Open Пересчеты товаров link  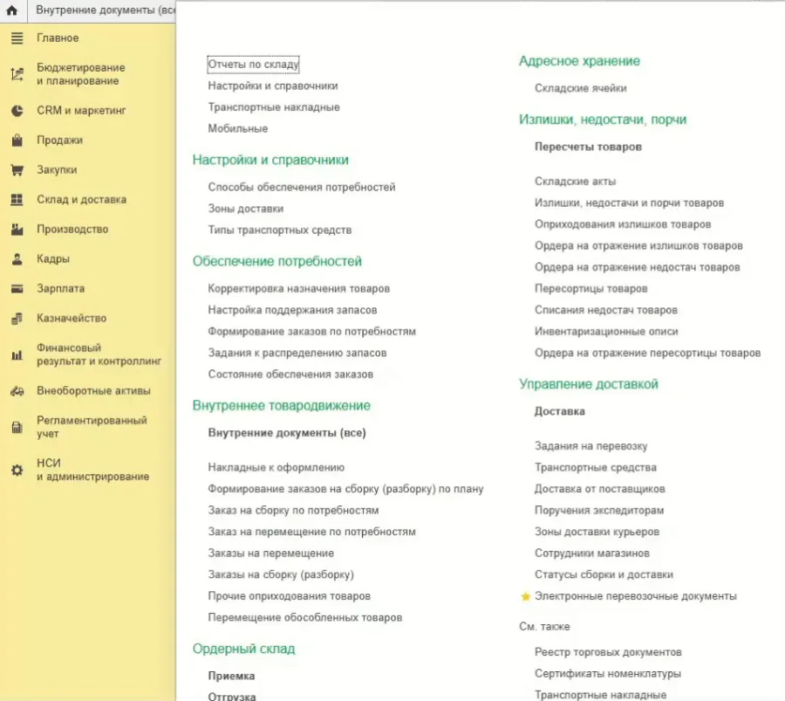588,147
